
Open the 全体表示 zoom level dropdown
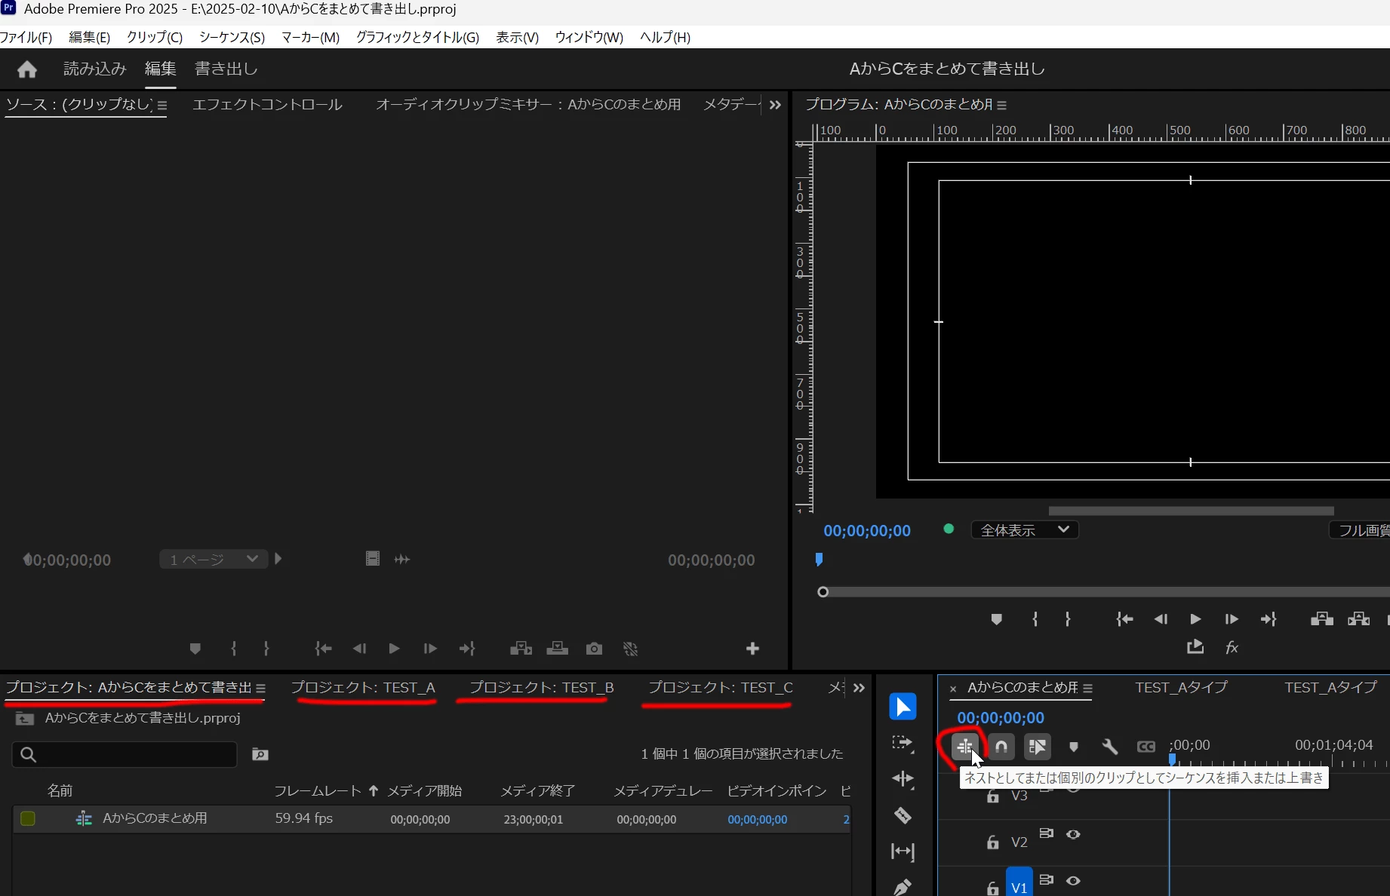point(1025,530)
